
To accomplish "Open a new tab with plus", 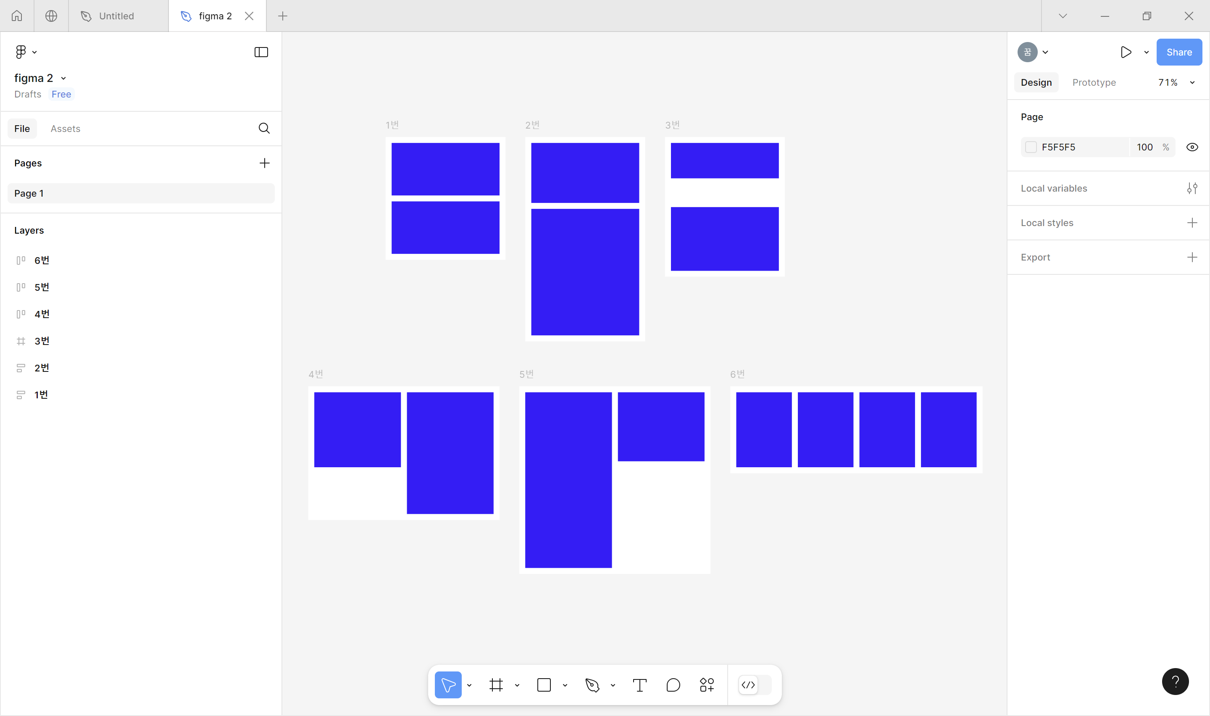I will coord(283,16).
